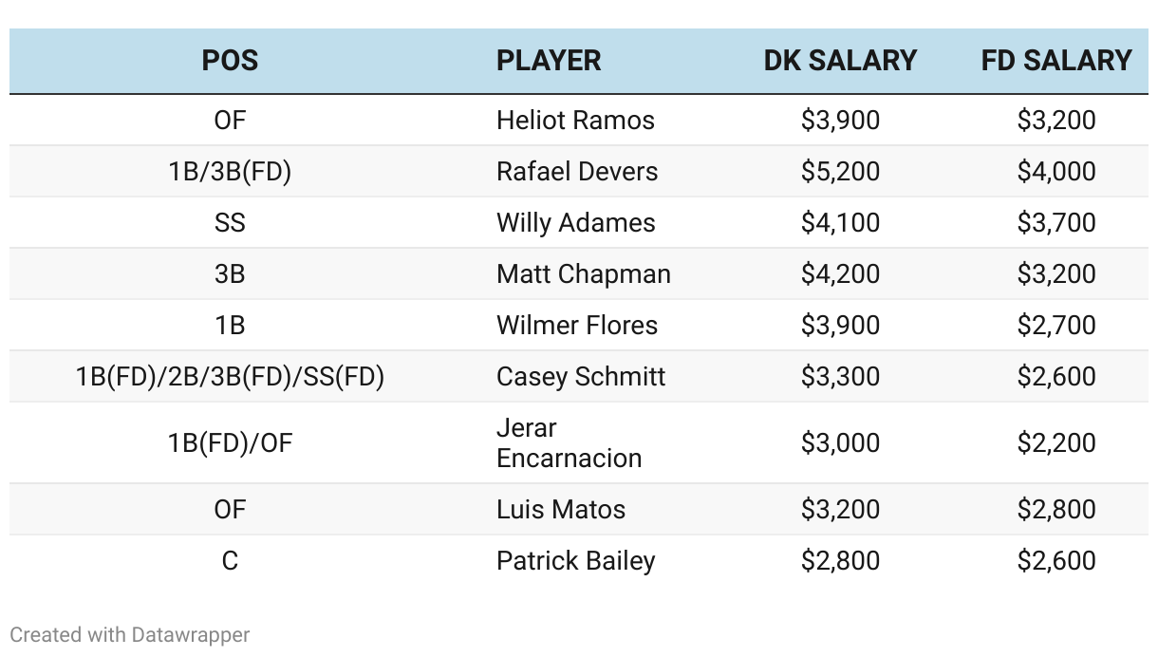The image size is (1158, 657).
Task: Select the 1B(FD)/2B/3B(FD)/SS(FD) position cell
Action: [230, 377]
